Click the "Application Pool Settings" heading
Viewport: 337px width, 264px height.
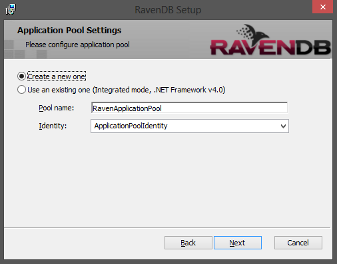[x=69, y=31]
